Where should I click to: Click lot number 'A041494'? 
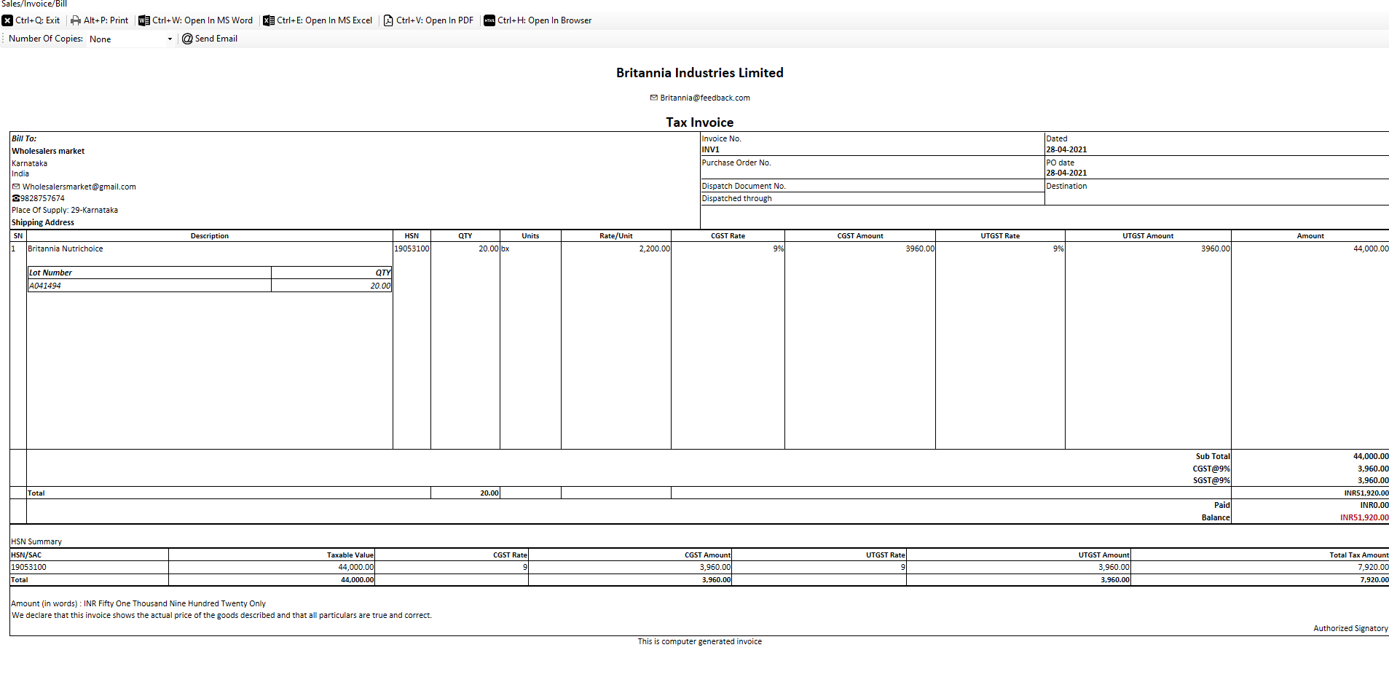(x=45, y=286)
